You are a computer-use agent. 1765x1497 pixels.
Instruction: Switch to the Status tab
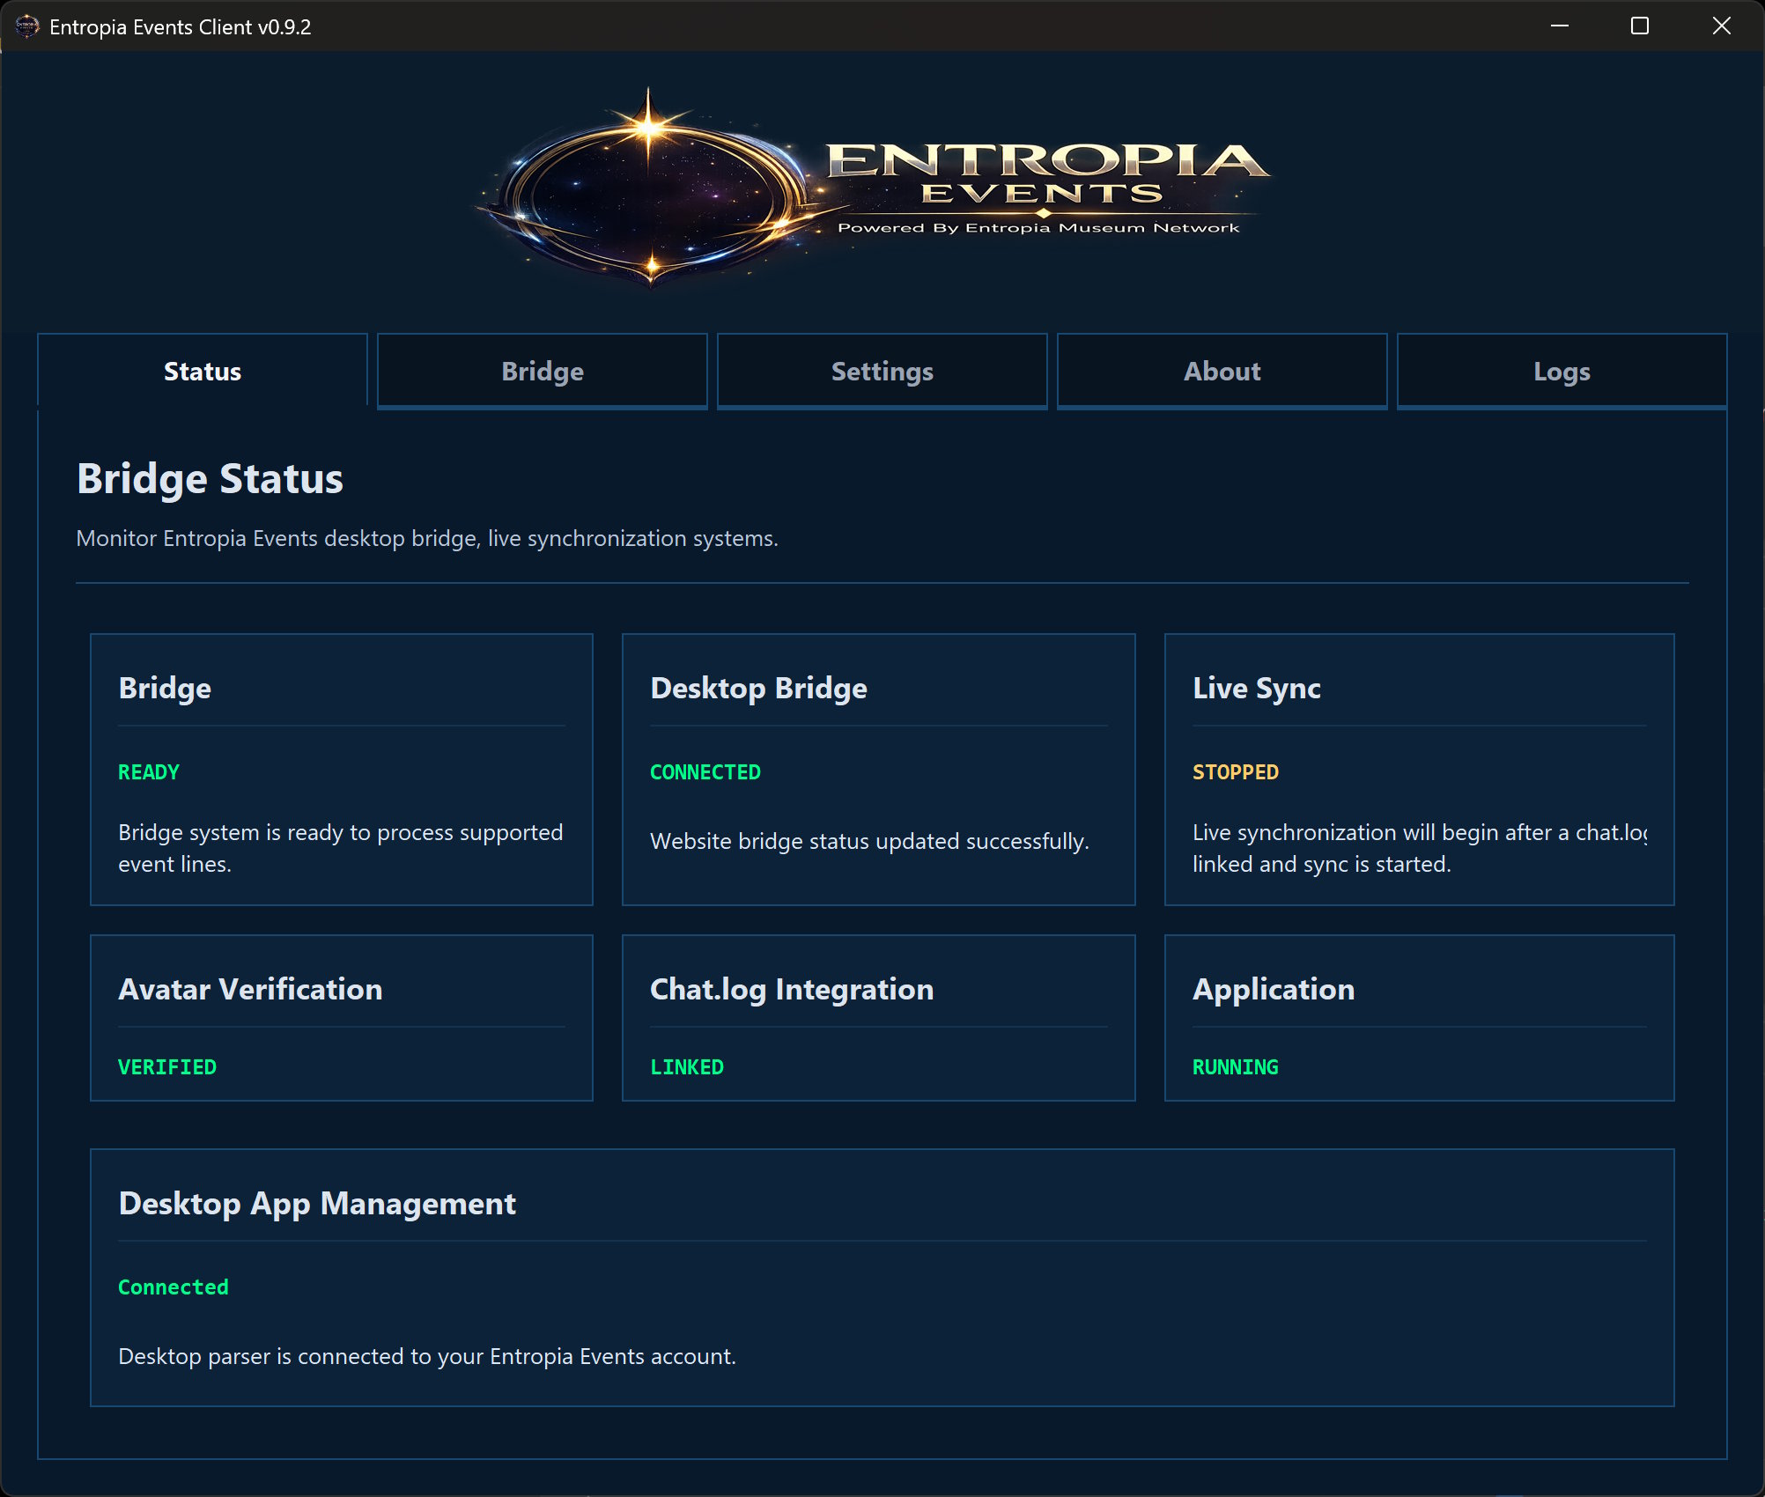(x=203, y=371)
